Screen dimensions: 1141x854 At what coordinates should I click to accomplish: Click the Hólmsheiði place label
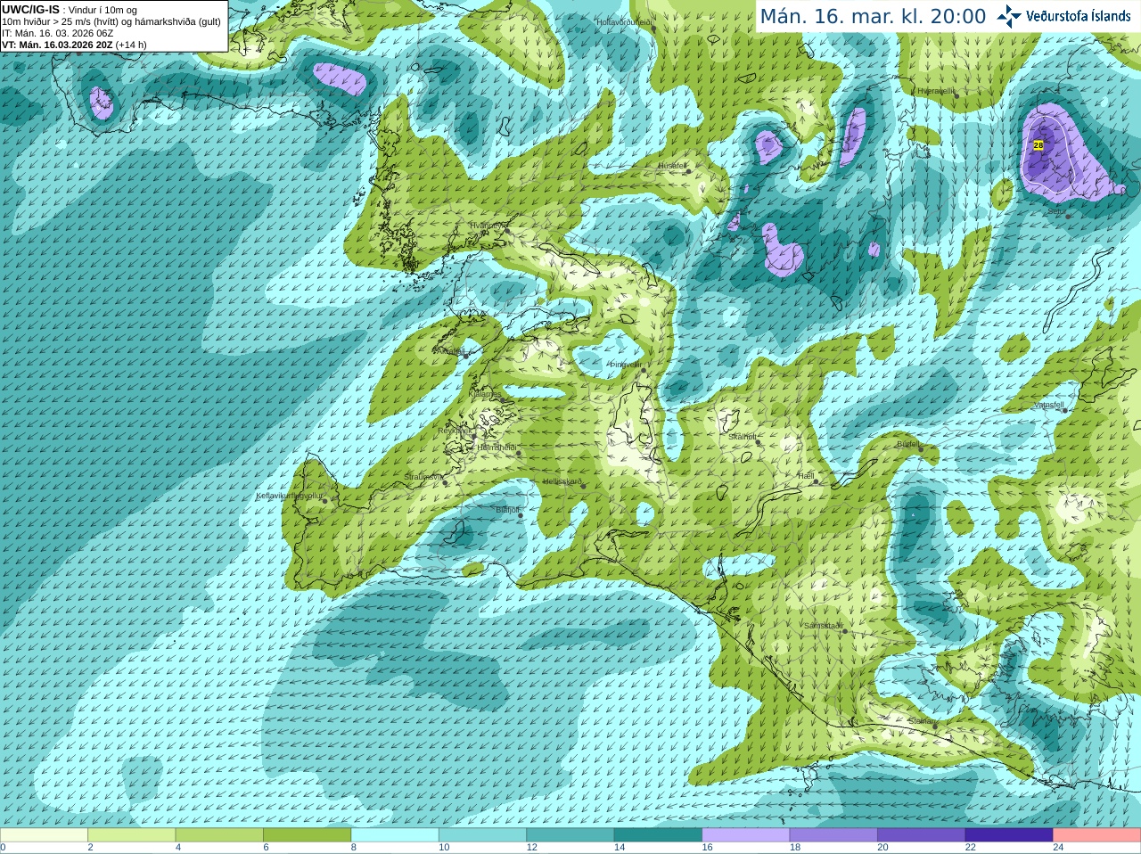click(497, 448)
